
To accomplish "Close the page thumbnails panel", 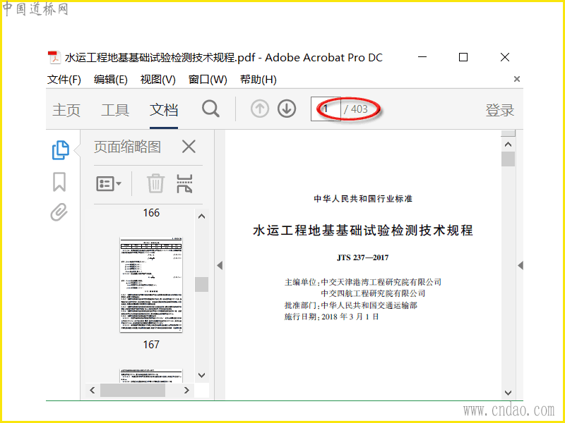I will [189, 147].
